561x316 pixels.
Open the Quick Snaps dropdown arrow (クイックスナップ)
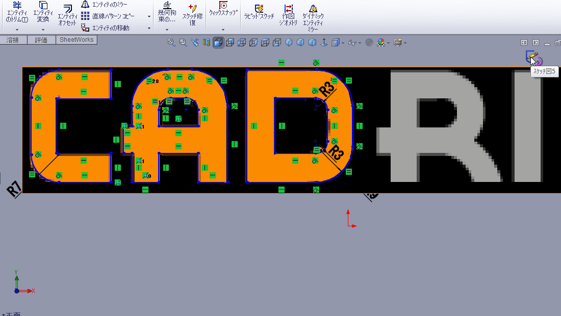tap(223, 30)
